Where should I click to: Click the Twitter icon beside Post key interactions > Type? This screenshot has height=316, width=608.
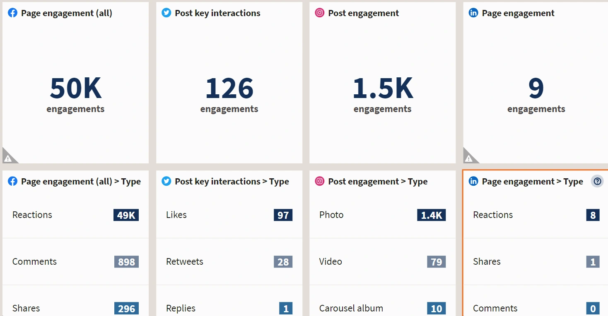166,181
